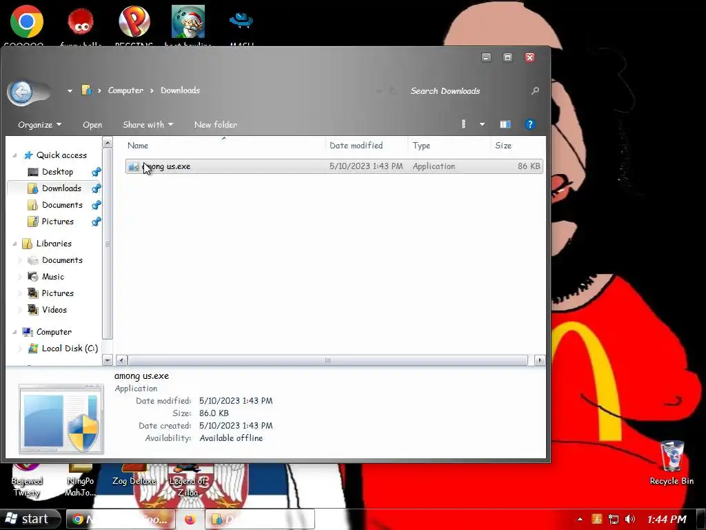The width and height of the screenshot is (706, 530).
Task: Toggle the preview pane icon
Action: 505,124
